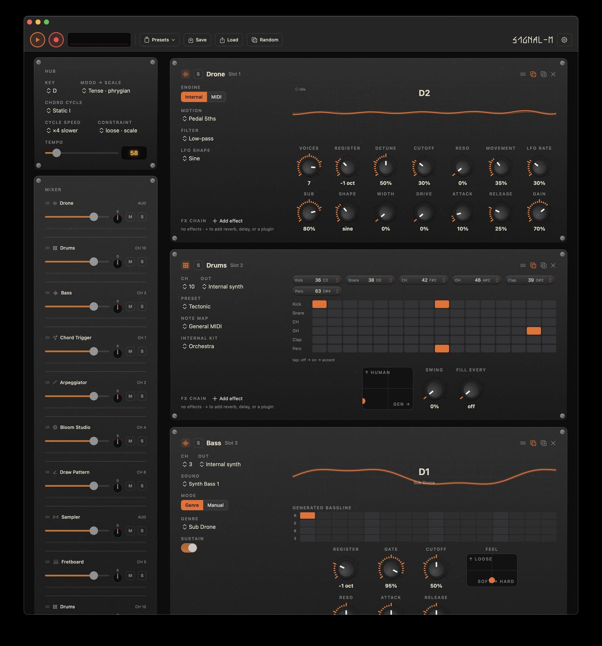Remove the Drums slot with X
Screen dimensions: 602x646
click(553, 266)
